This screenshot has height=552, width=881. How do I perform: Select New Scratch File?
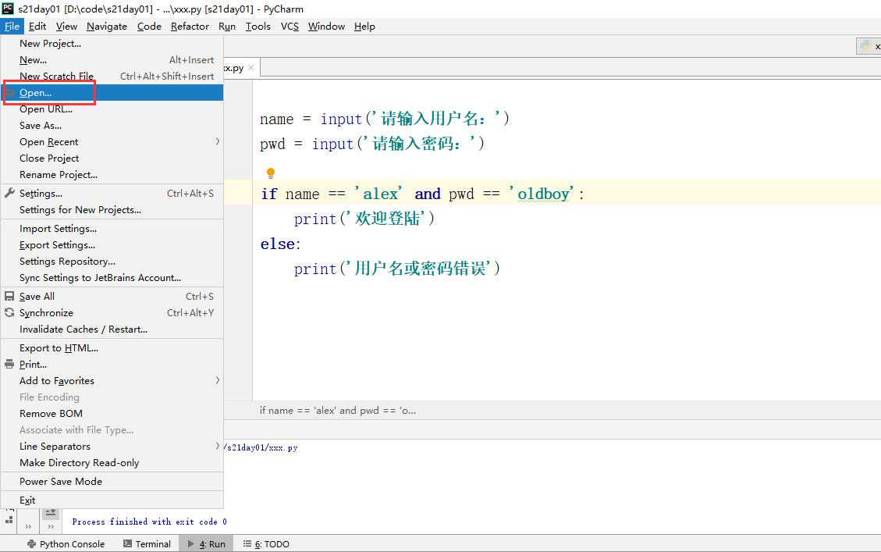(112, 76)
